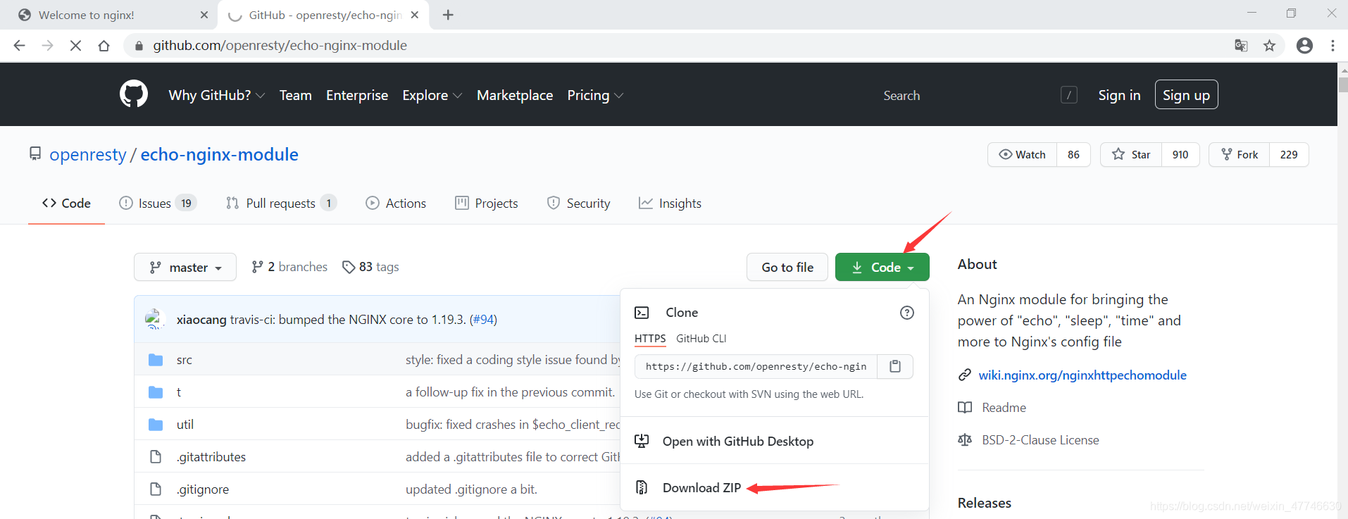The image size is (1348, 519).
Task: Toggle the green Code dropdown button
Action: tap(882, 268)
